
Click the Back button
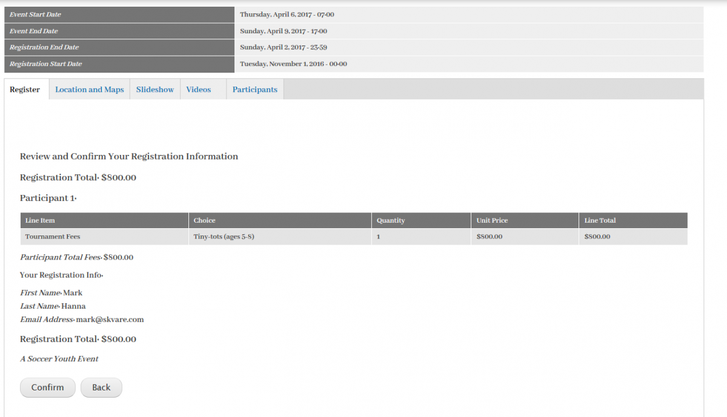coord(101,387)
